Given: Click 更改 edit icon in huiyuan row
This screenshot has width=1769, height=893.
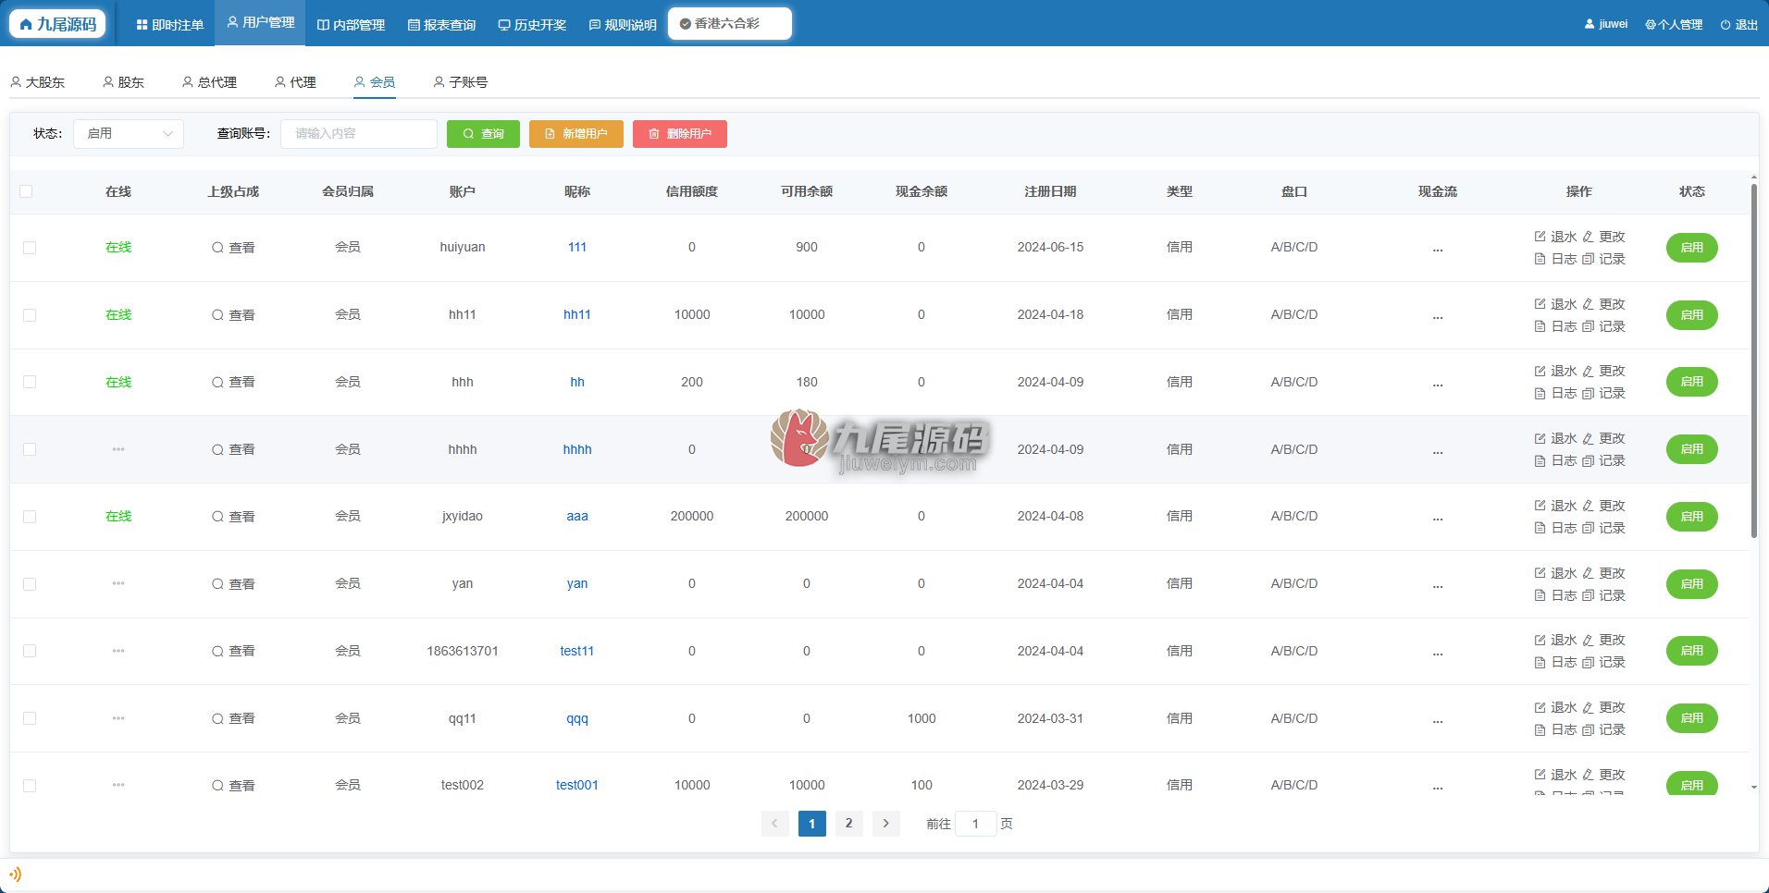Looking at the screenshot, I should click(x=1588, y=237).
